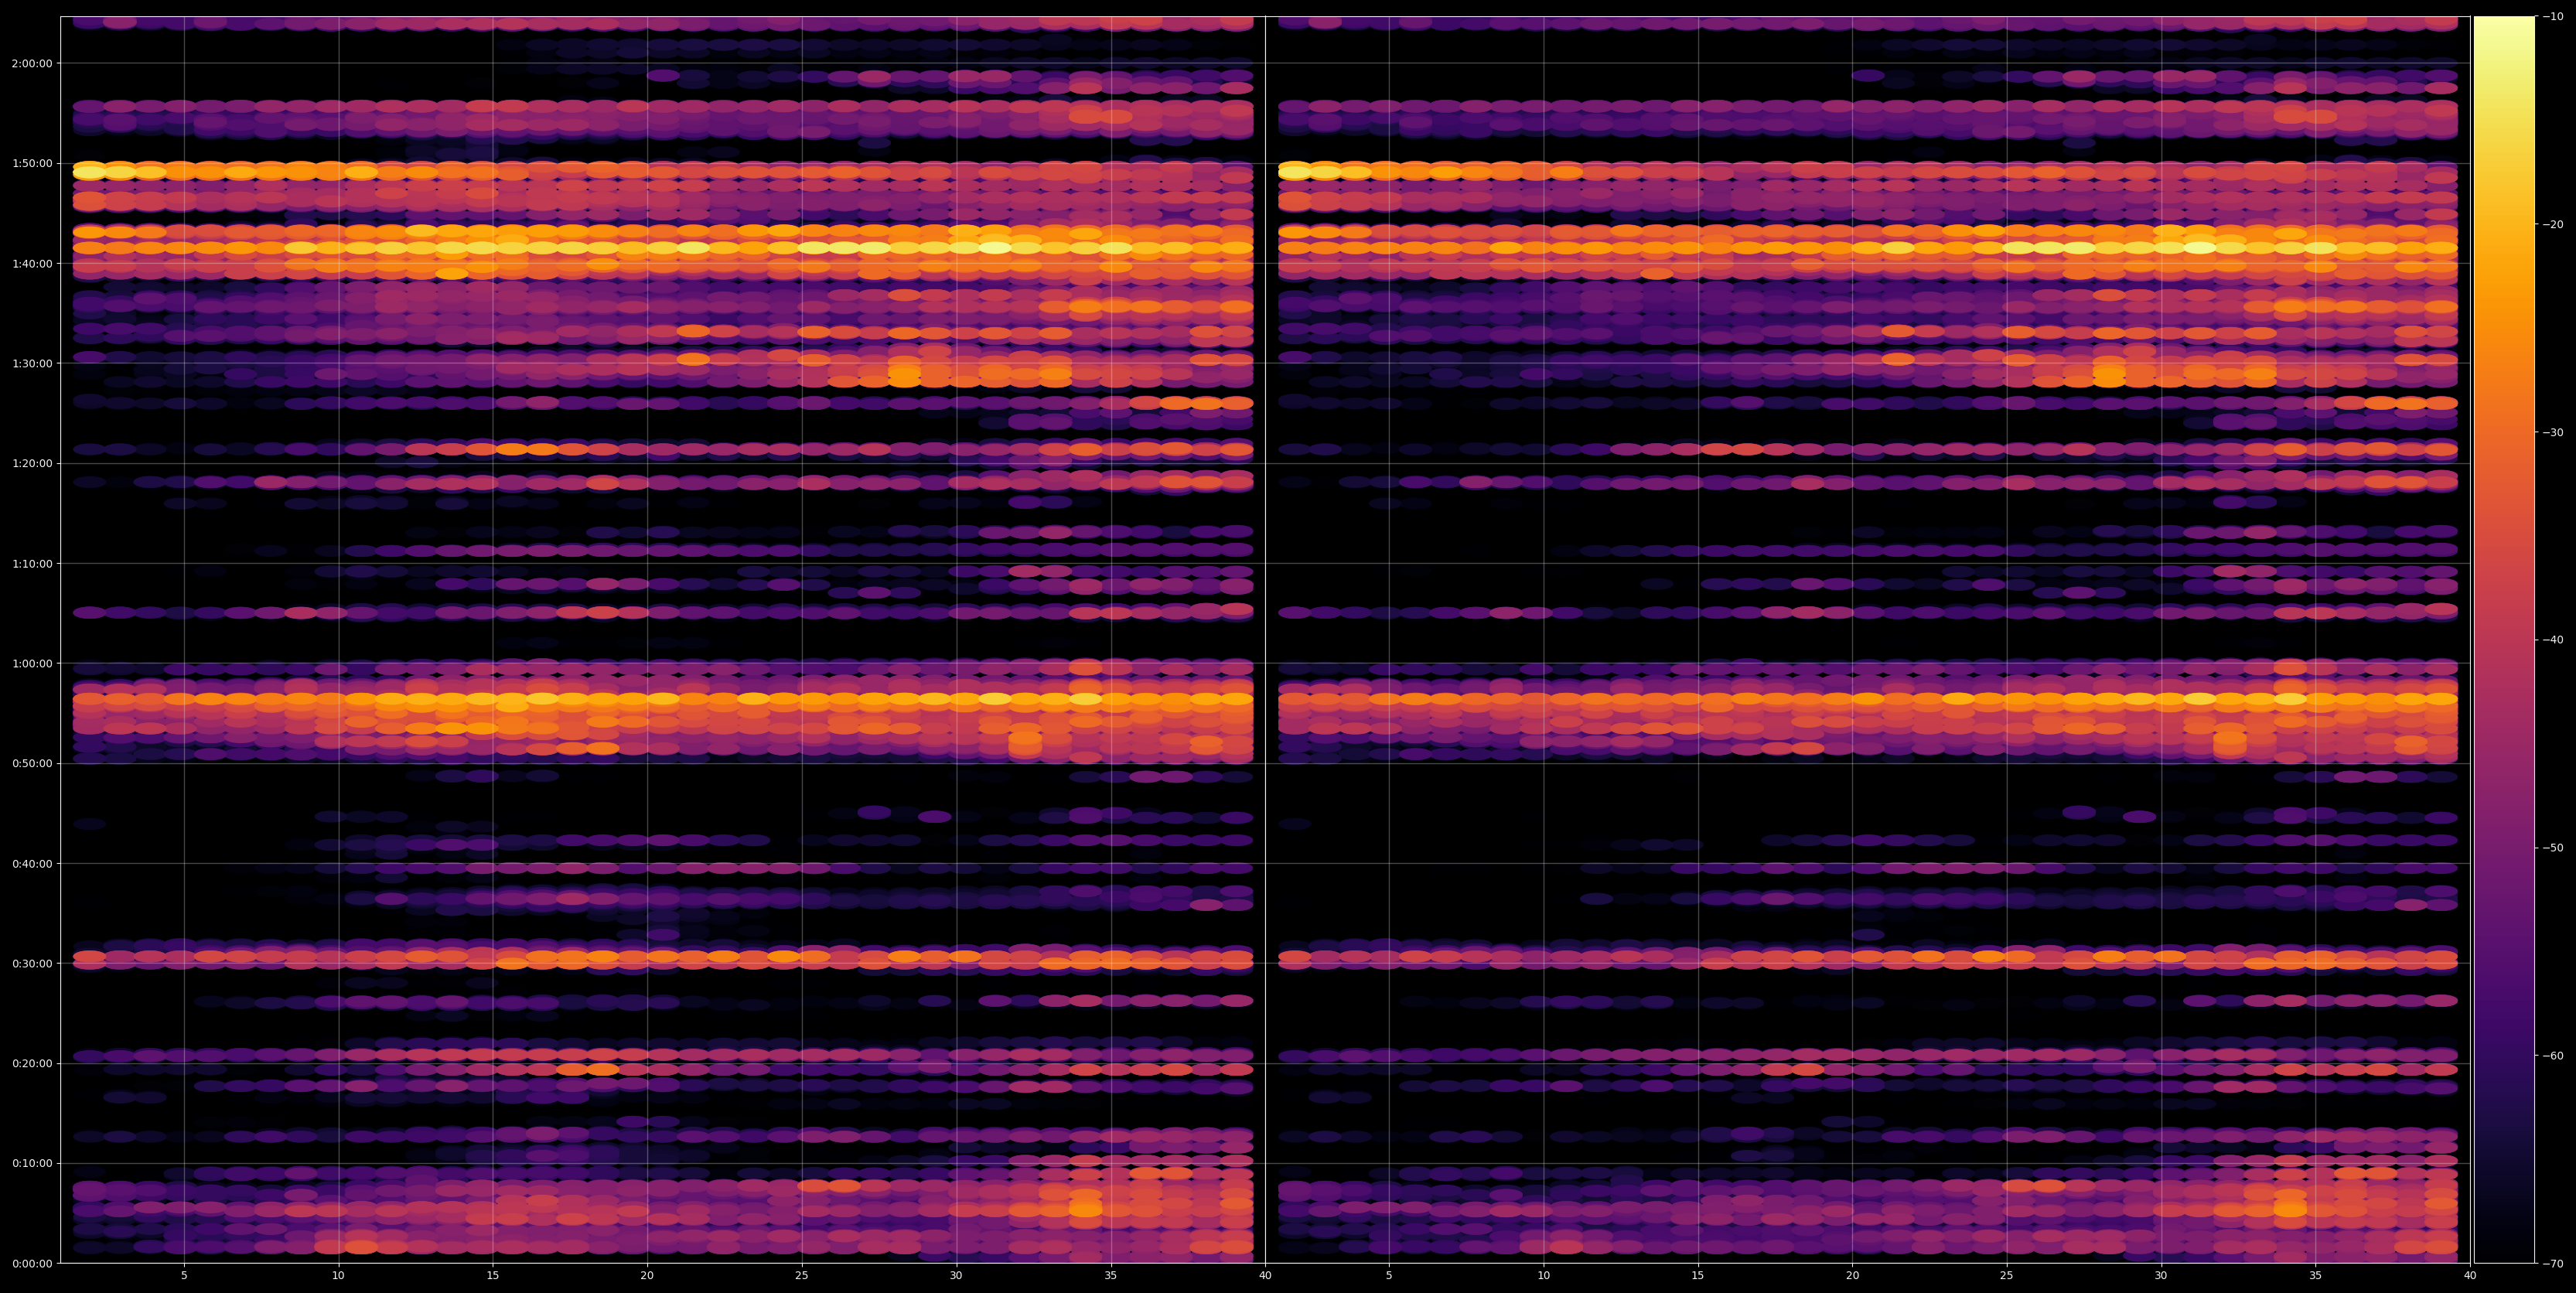Click x-axis tick 35 of the right plot
The width and height of the screenshot is (2576, 1293).
click(2316, 1276)
